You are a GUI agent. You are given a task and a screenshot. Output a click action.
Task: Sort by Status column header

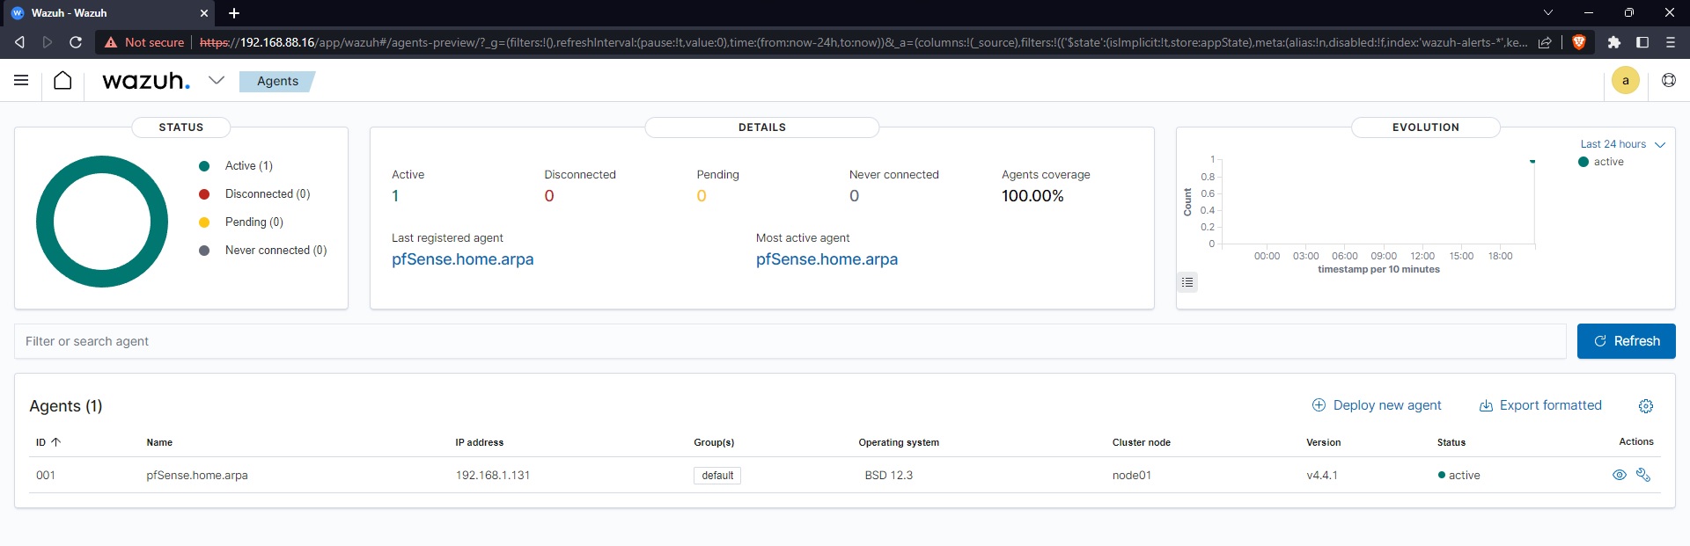pyautogui.click(x=1451, y=442)
